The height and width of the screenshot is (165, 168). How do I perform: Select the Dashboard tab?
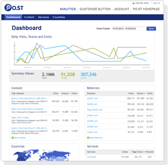coord(13,17)
